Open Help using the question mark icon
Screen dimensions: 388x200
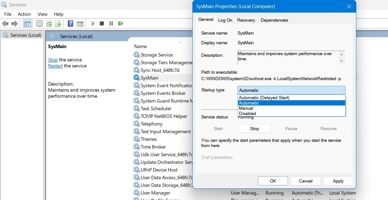(x=70, y=23)
